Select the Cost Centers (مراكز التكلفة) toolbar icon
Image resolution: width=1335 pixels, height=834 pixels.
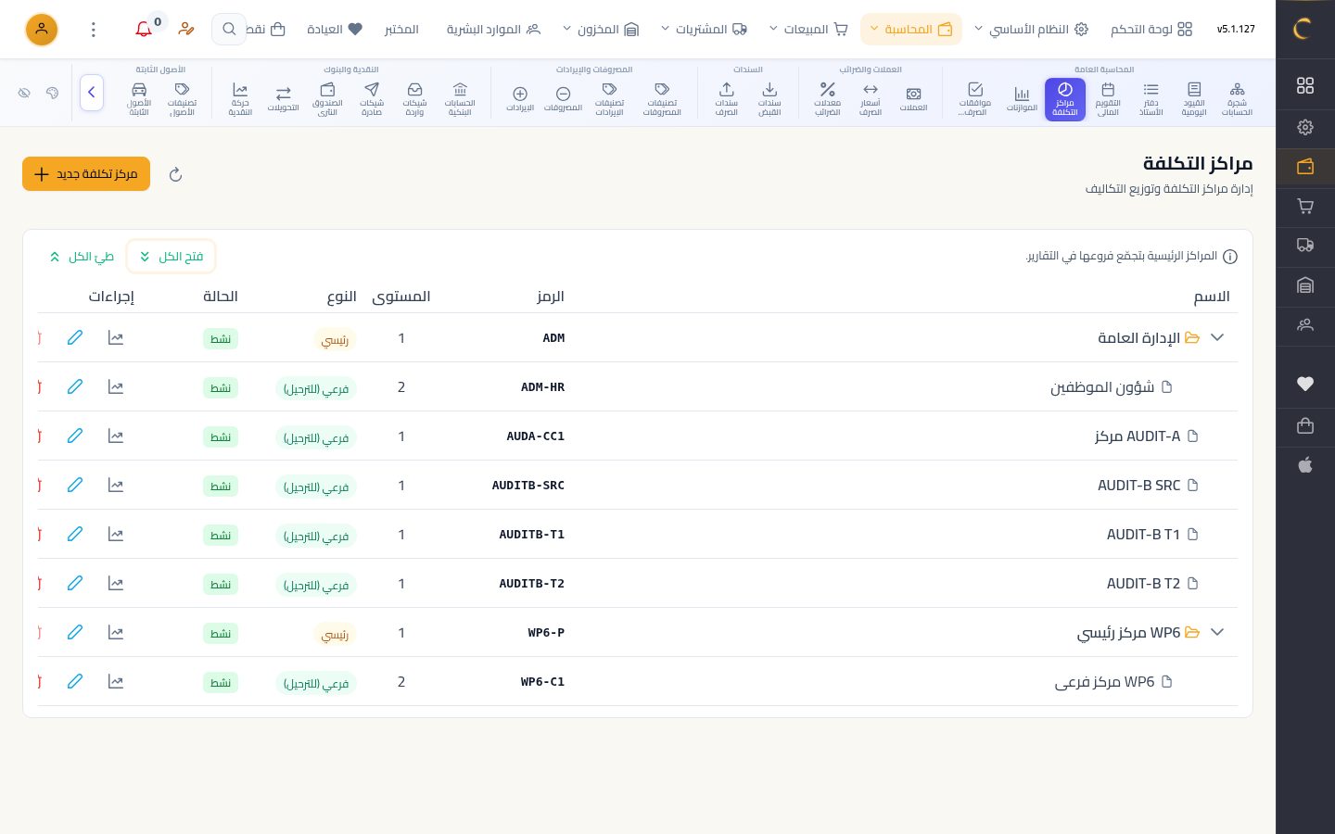[x=1065, y=99]
